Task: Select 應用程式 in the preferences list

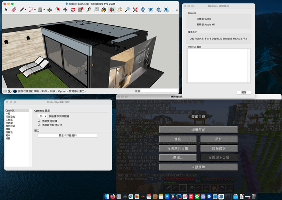Action: pos(17,126)
